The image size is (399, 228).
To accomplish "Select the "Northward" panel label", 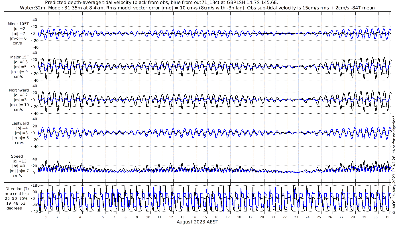I will pyautogui.click(x=19, y=90).
